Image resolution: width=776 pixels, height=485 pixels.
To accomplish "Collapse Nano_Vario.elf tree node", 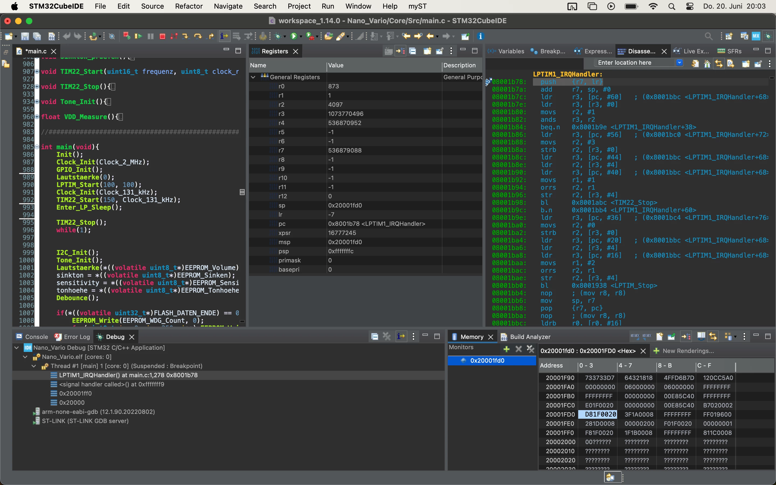I will click(25, 357).
